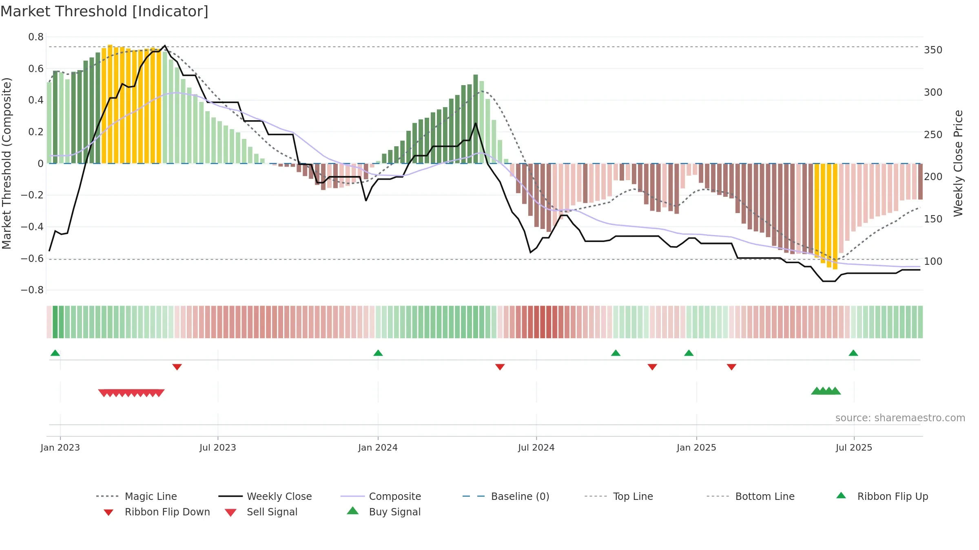Click the first ribbon flip up marker near Jan 2023
979x550 pixels.
click(55, 353)
